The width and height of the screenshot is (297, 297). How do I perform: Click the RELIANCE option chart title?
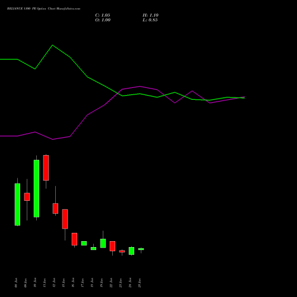point(43,9)
